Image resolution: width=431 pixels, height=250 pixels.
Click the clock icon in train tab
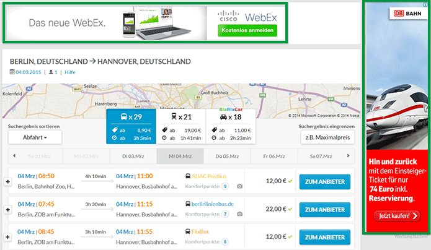coord(164,138)
